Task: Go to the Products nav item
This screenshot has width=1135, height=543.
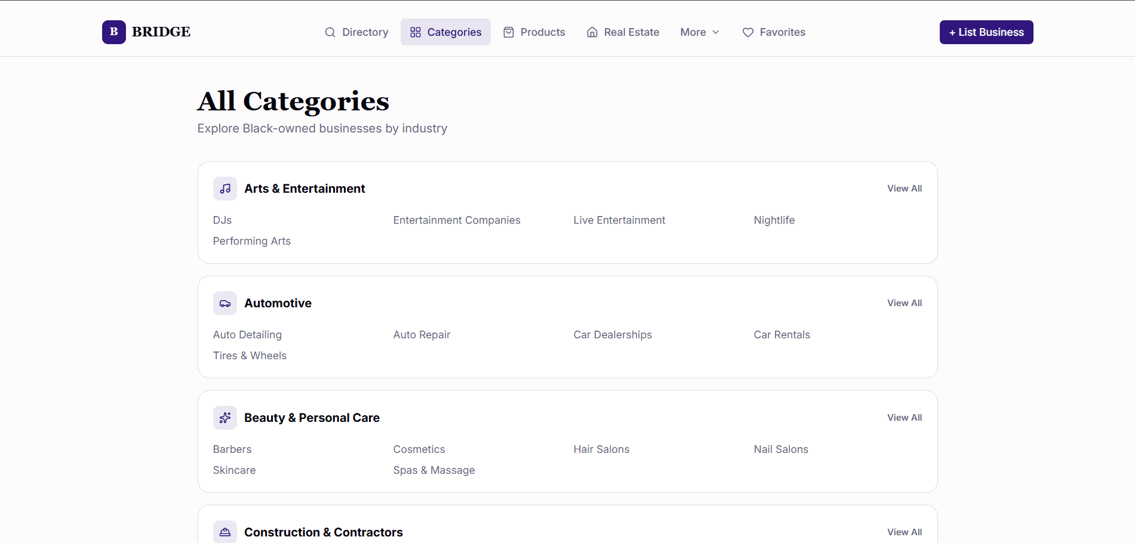Action: pyautogui.click(x=534, y=32)
